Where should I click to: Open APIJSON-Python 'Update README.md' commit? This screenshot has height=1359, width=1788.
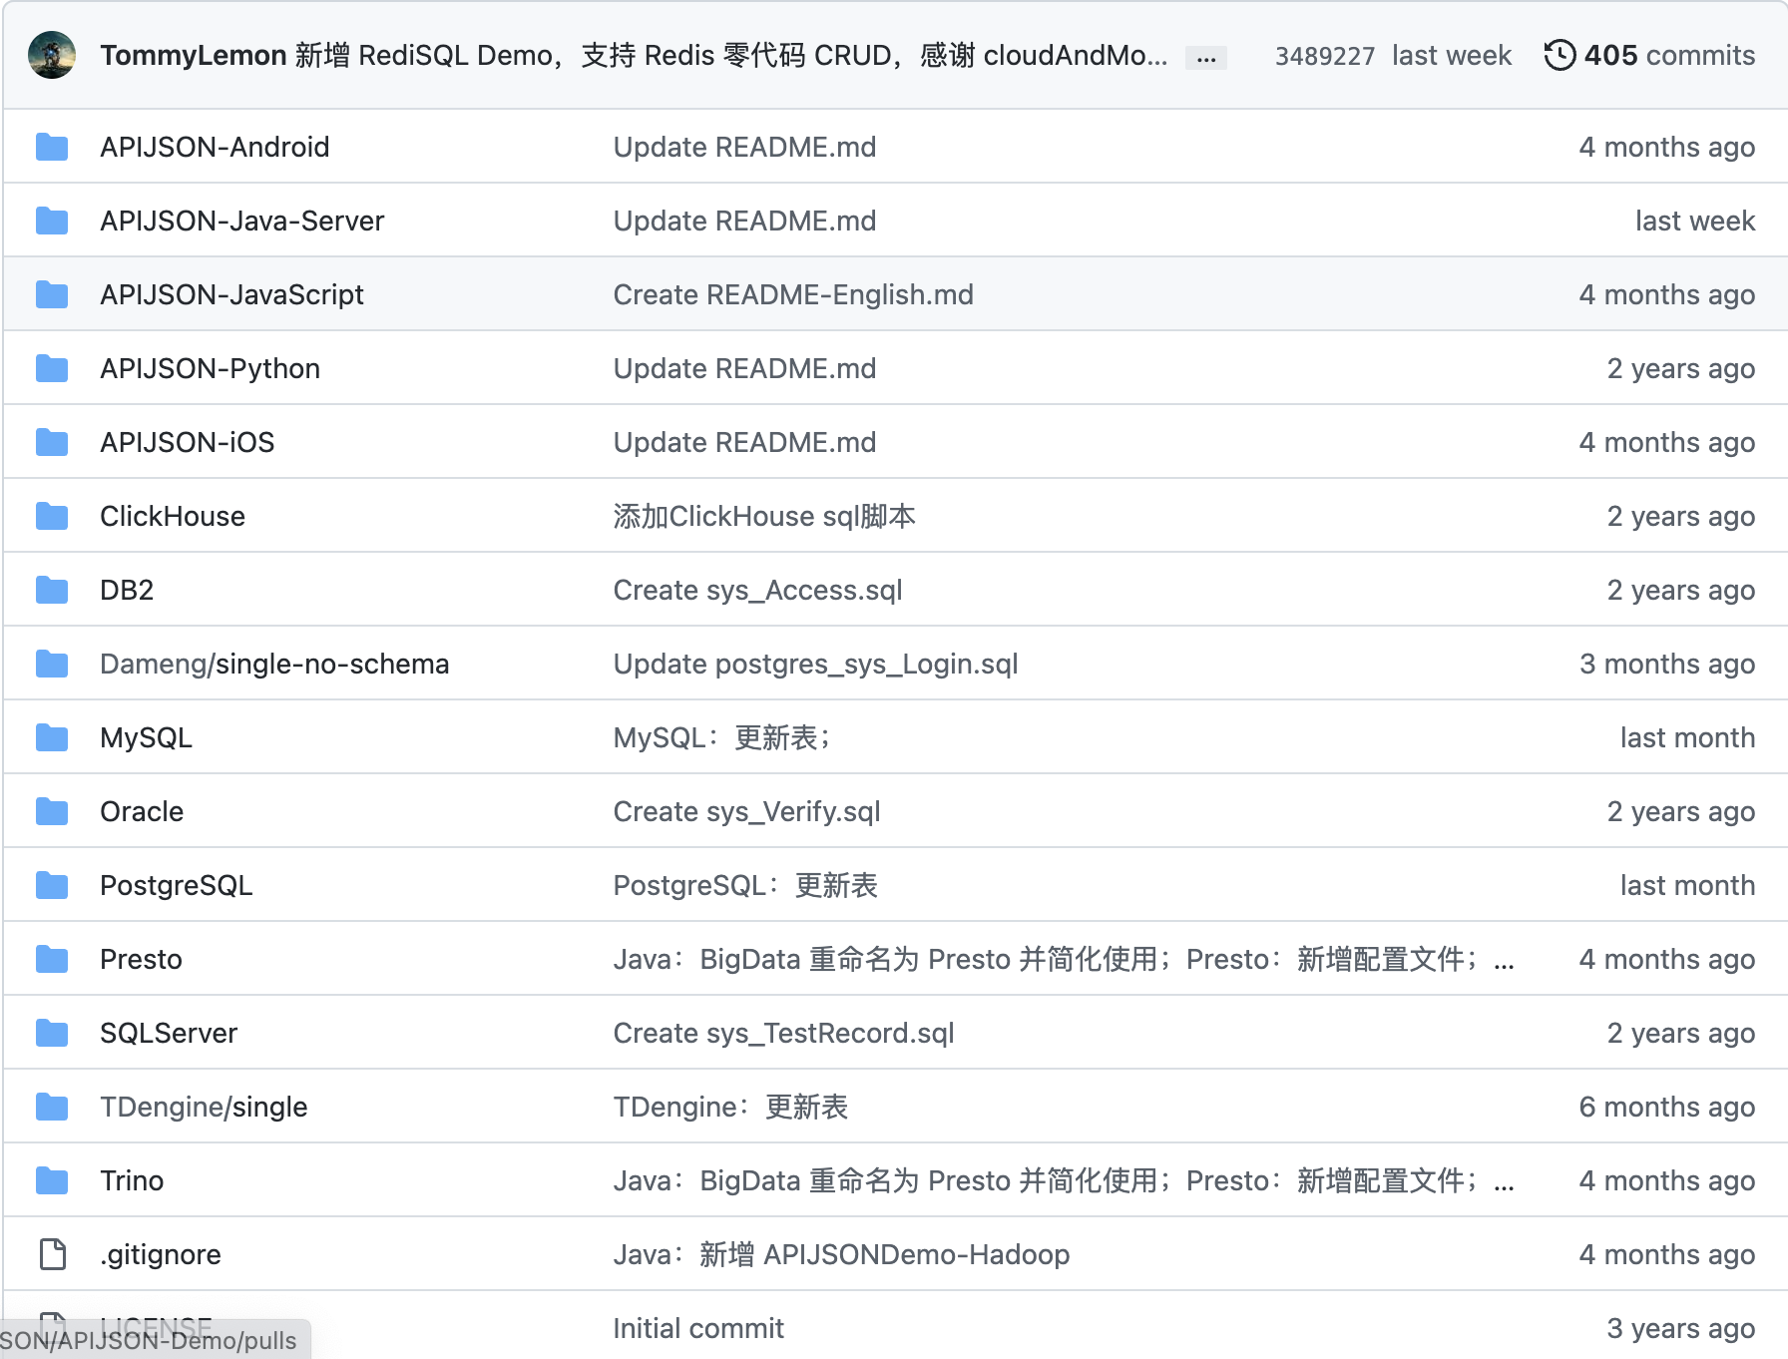pos(744,368)
